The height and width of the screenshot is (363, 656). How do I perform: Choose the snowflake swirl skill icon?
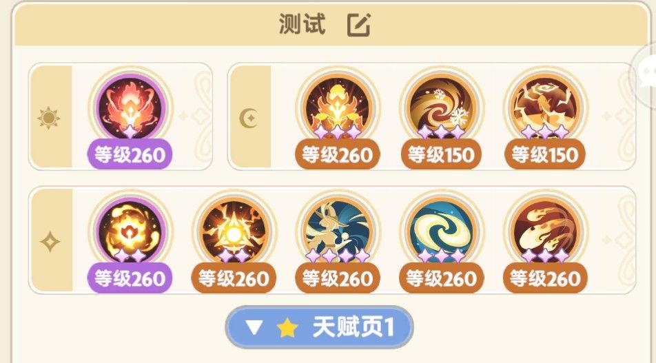tap(442, 107)
